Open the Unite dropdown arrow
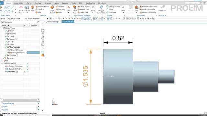Image resolution: width=207 pixels, height=116 pixels. click(x=43, y=9)
